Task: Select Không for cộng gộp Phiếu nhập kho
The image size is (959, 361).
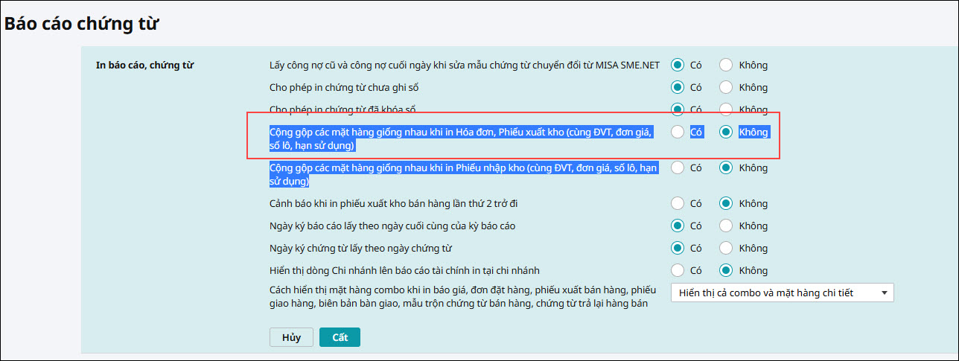Action: 726,167
